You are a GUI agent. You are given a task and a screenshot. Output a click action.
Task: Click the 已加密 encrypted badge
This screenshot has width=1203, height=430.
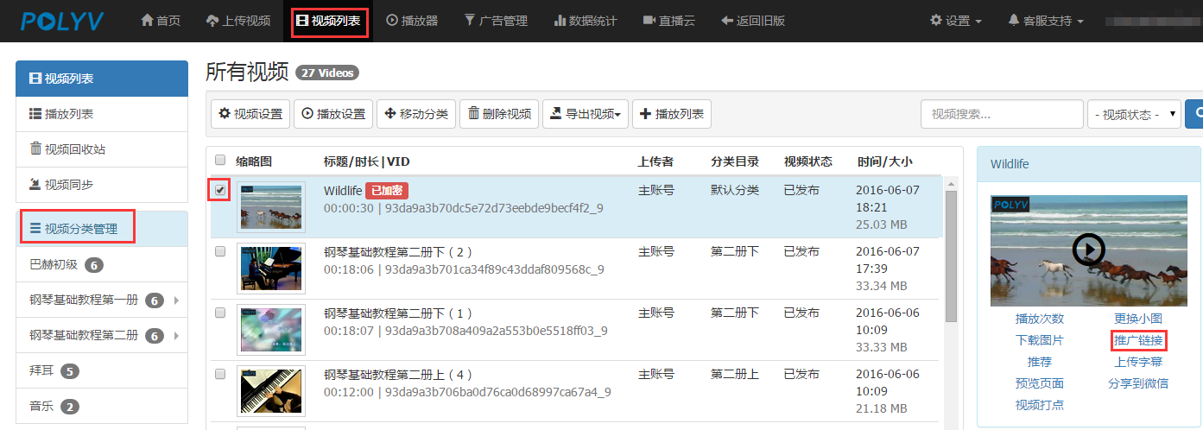387,191
